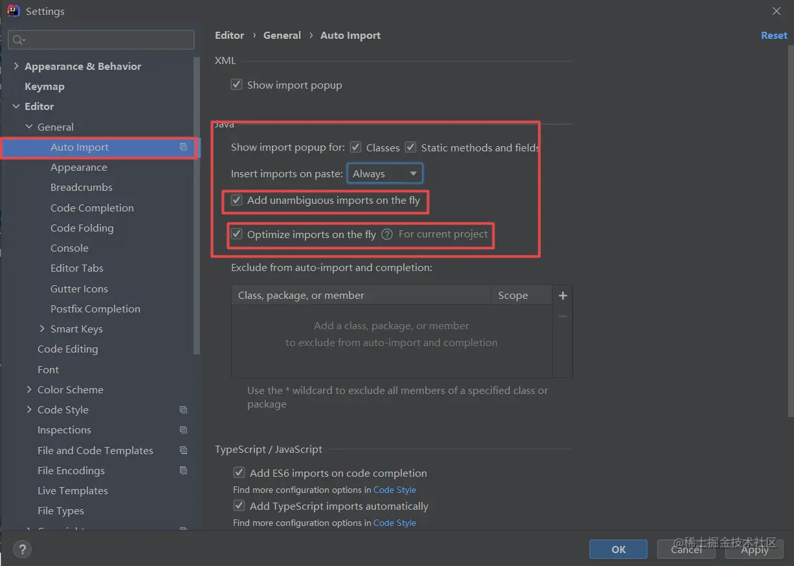
Task: Open File Types settings page
Action: coord(61,511)
